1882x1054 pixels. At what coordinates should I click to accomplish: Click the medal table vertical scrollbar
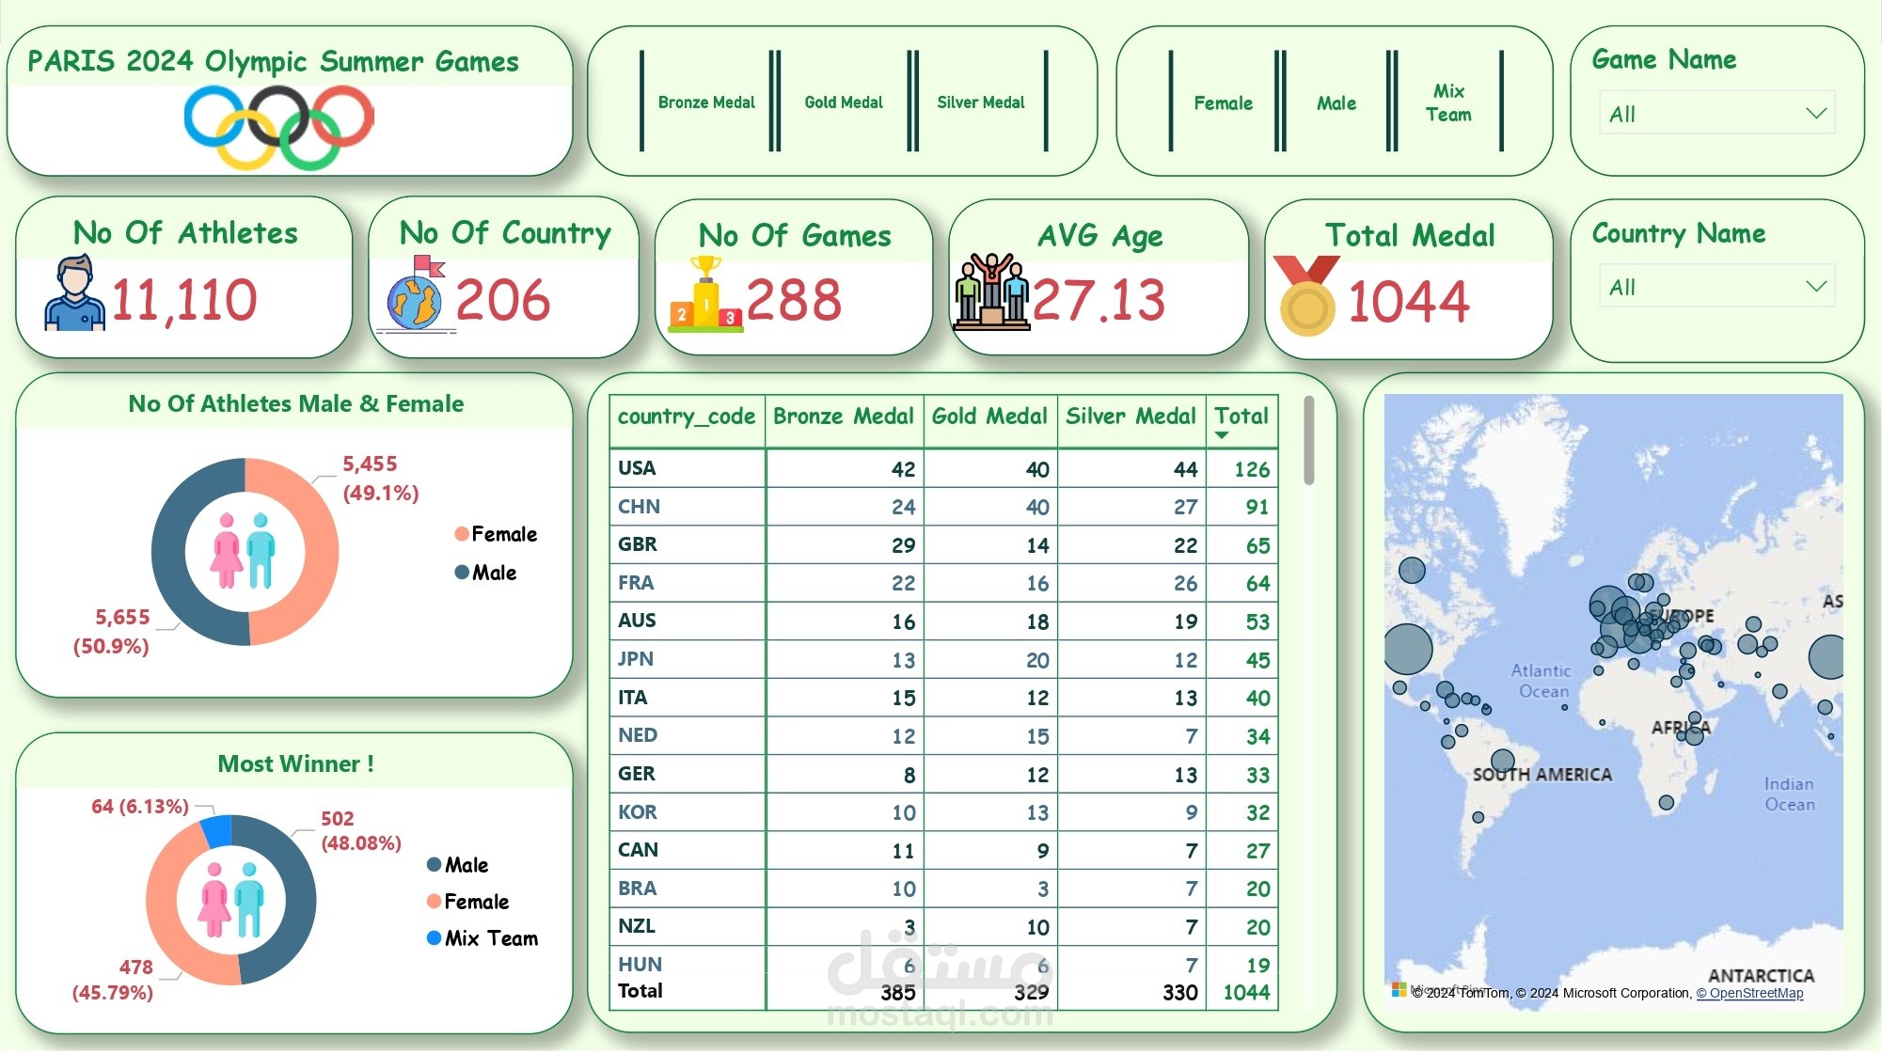1308,440
